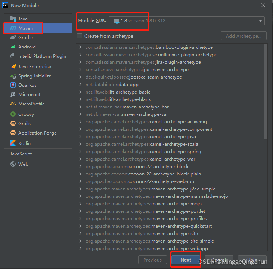This screenshot has height=269, width=273.
Task: Click the Application Forge icon
Action: coord(13,133)
